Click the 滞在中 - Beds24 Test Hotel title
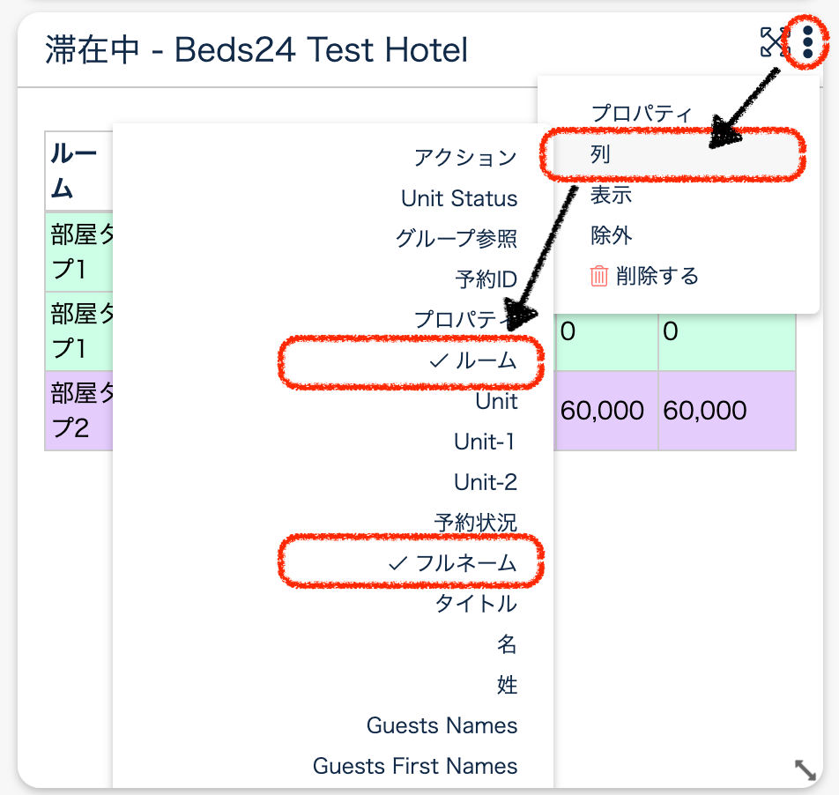The image size is (839, 795). (x=256, y=50)
